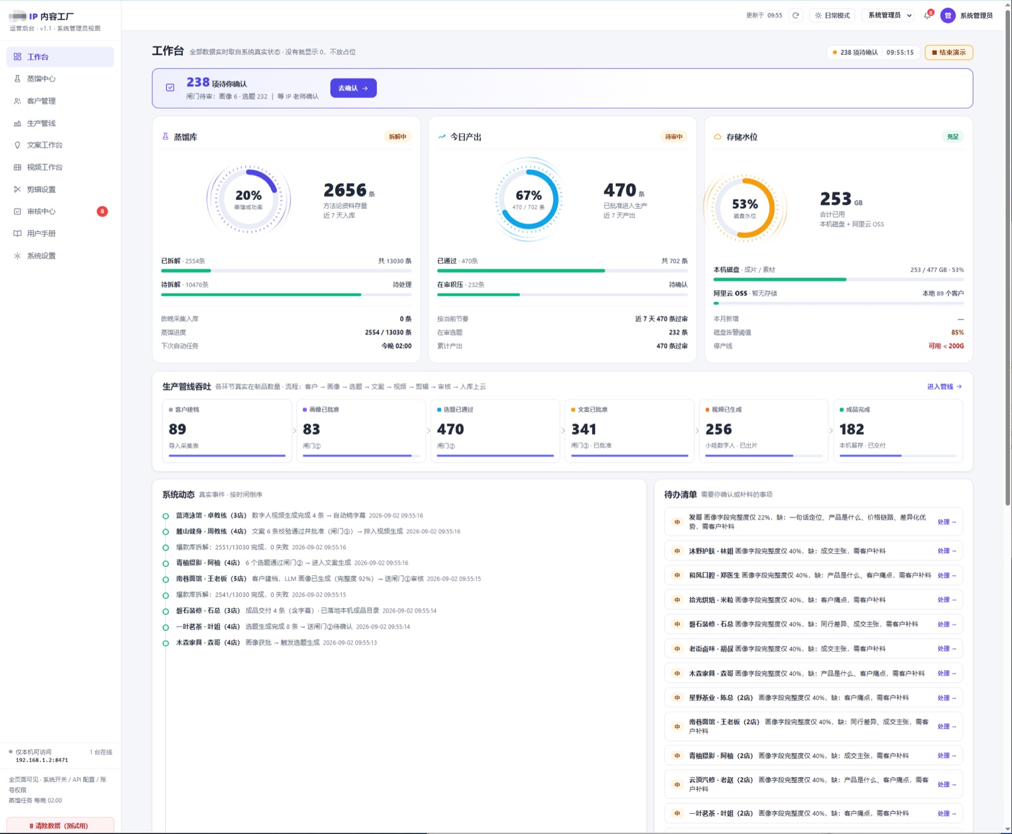Click 处理 for 星野茶业·陈总 todo item

click(946, 698)
